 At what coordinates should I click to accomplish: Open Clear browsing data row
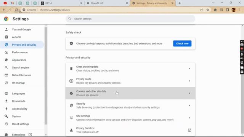tap(130, 68)
